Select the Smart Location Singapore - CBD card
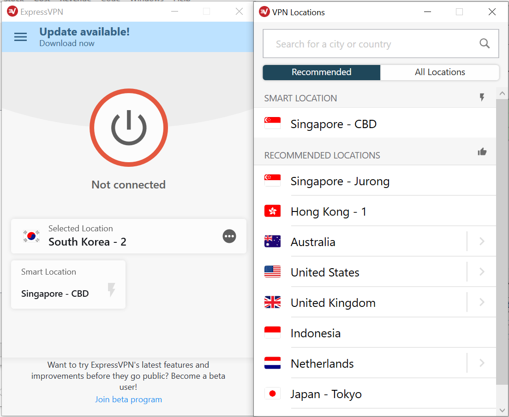 click(68, 284)
